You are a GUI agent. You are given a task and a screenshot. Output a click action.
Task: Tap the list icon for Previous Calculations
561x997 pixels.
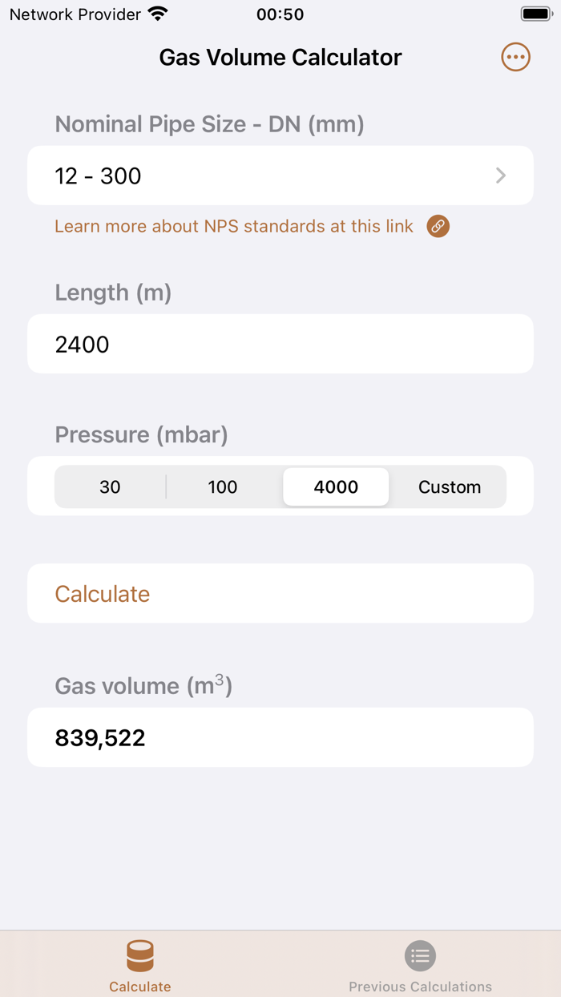click(420, 955)
